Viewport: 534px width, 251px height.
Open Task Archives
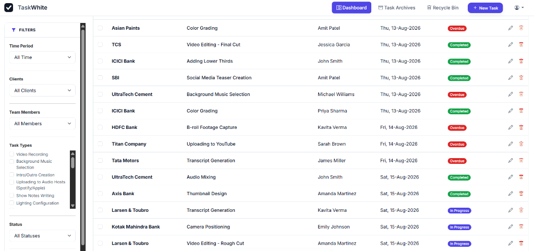pos(397,7)
